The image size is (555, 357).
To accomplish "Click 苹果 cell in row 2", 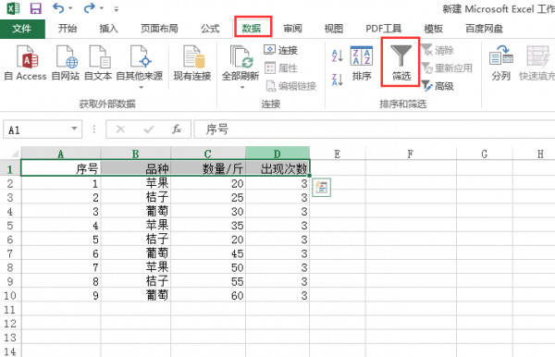I will coord(136,183).
